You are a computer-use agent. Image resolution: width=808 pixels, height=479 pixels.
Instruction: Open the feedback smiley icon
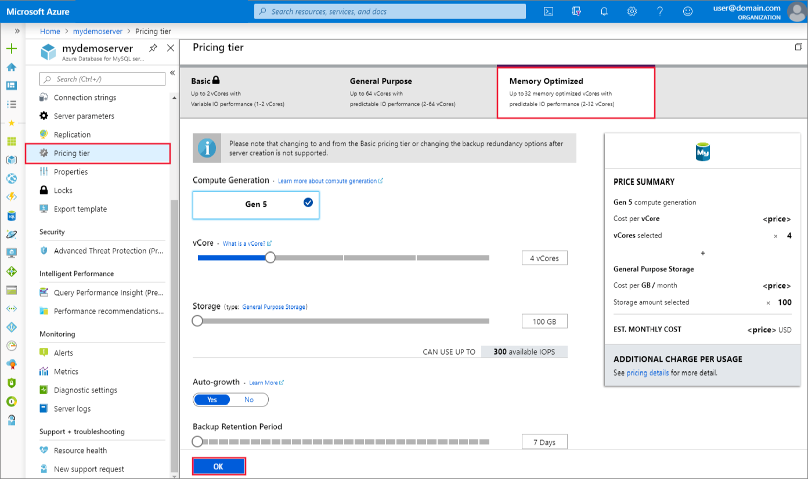[688, 12]
